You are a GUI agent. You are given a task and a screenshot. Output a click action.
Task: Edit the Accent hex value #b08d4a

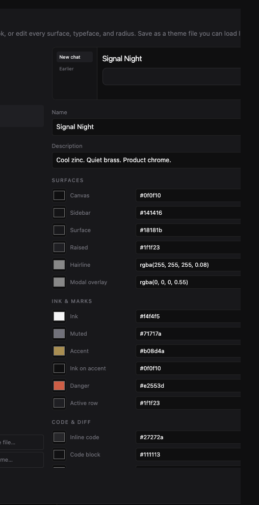pyautogui.click(x=188, y=351)
